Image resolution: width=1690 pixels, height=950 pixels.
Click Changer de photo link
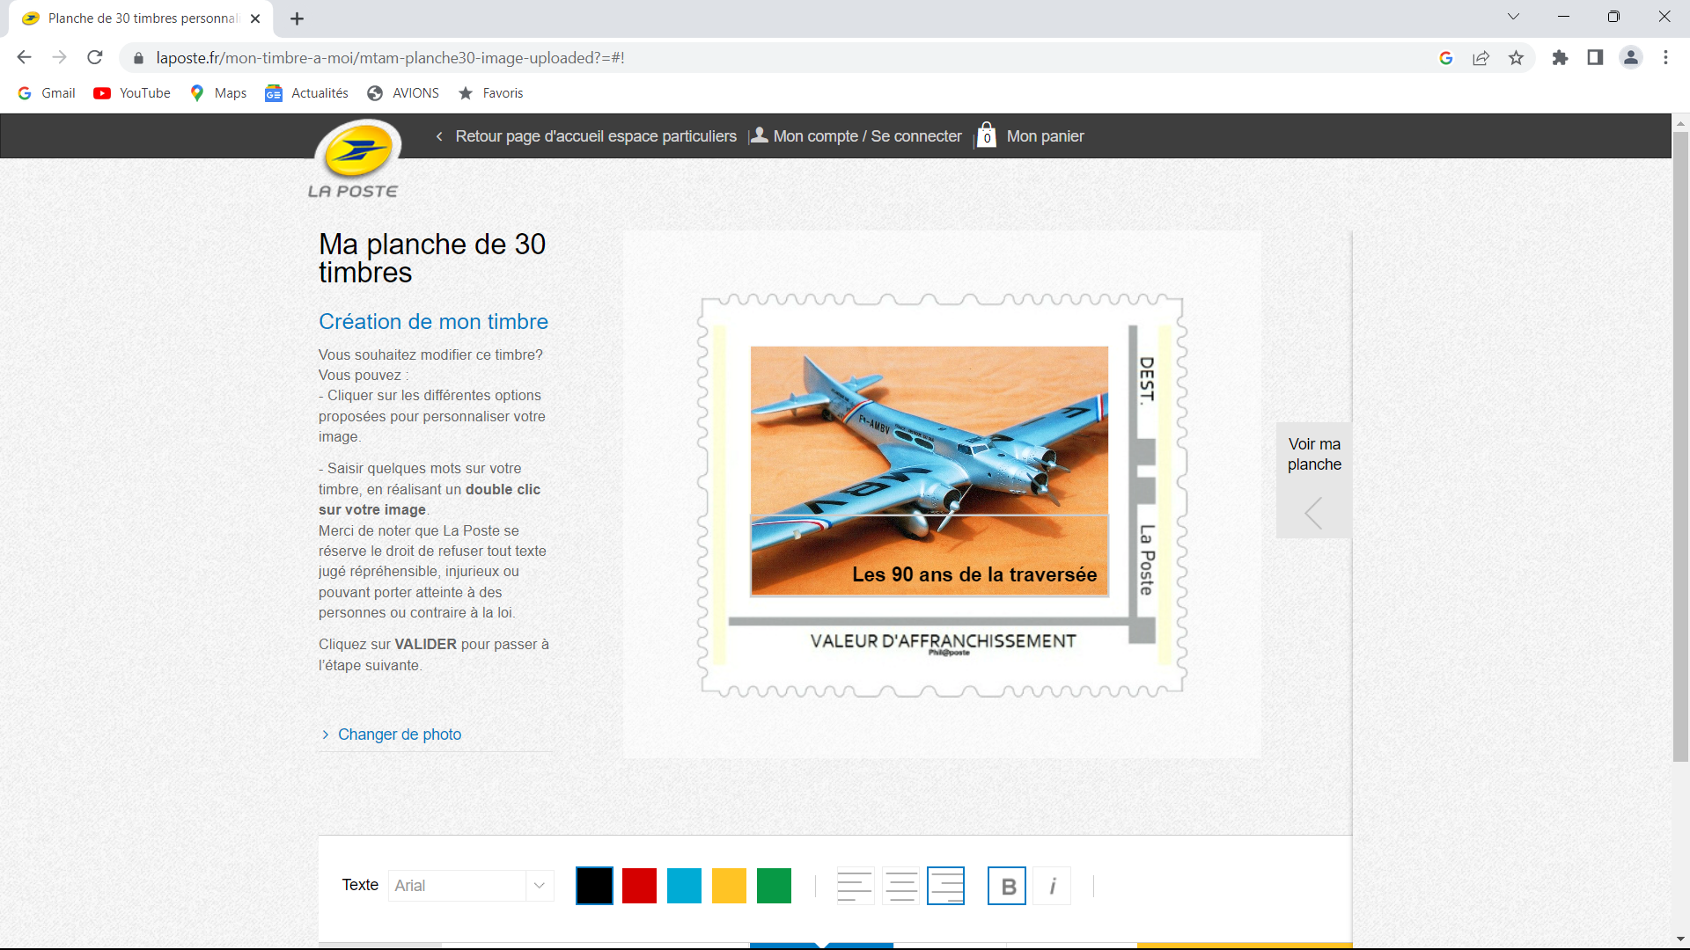399,734
